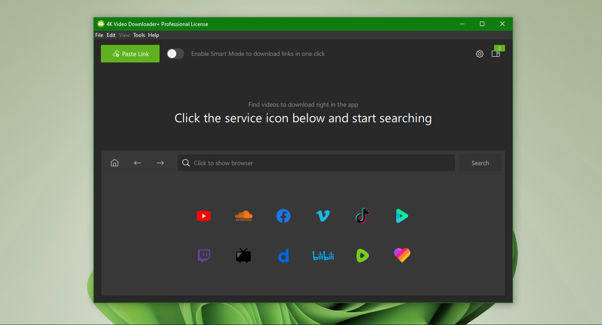Click the magnifier icon in search bar
The height and width of the screenshot is (325, 602).
pyautogui.click(x=186, y=163)
